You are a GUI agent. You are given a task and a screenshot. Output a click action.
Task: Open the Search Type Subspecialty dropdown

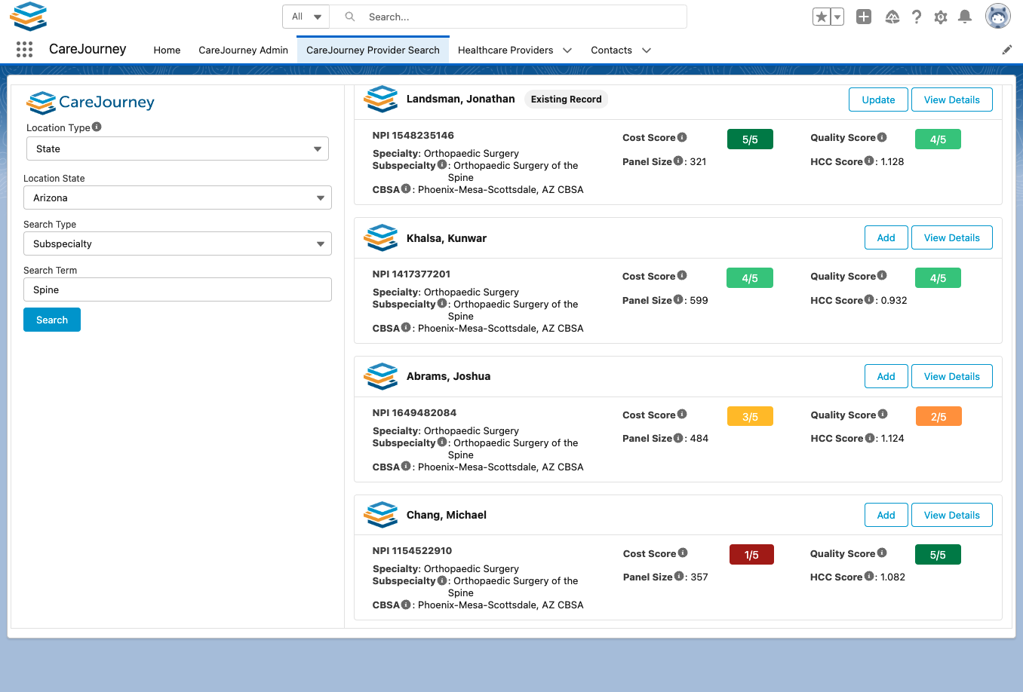pos(177,243)
